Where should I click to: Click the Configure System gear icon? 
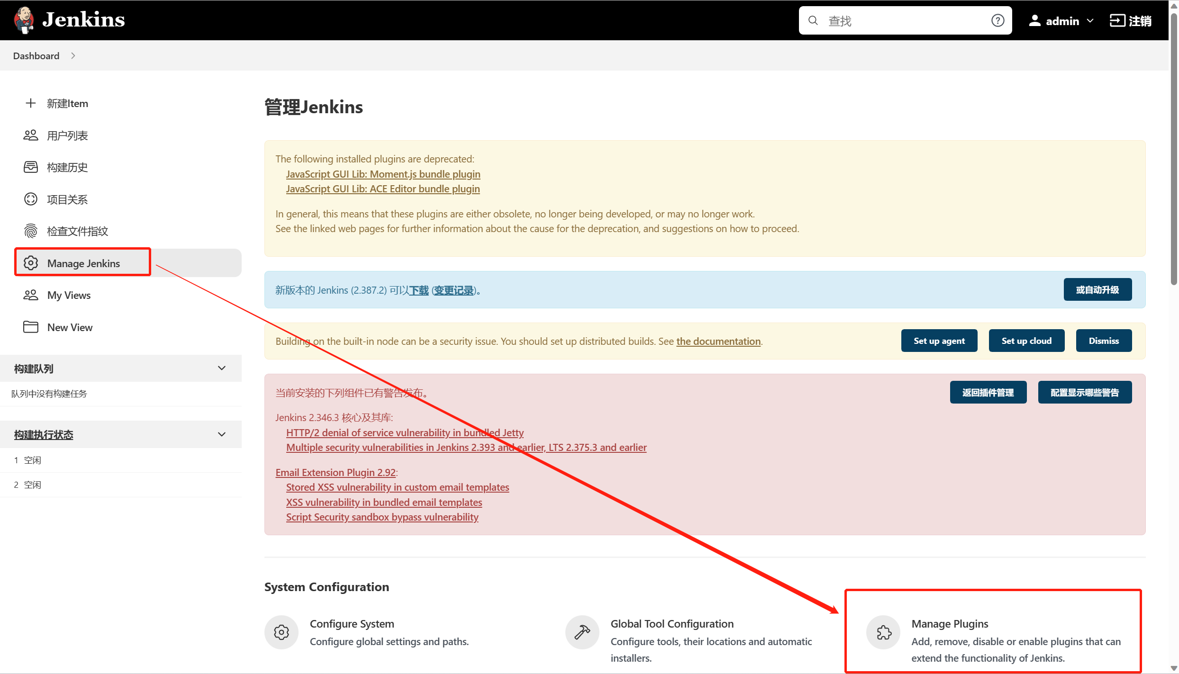pos(281,632)
